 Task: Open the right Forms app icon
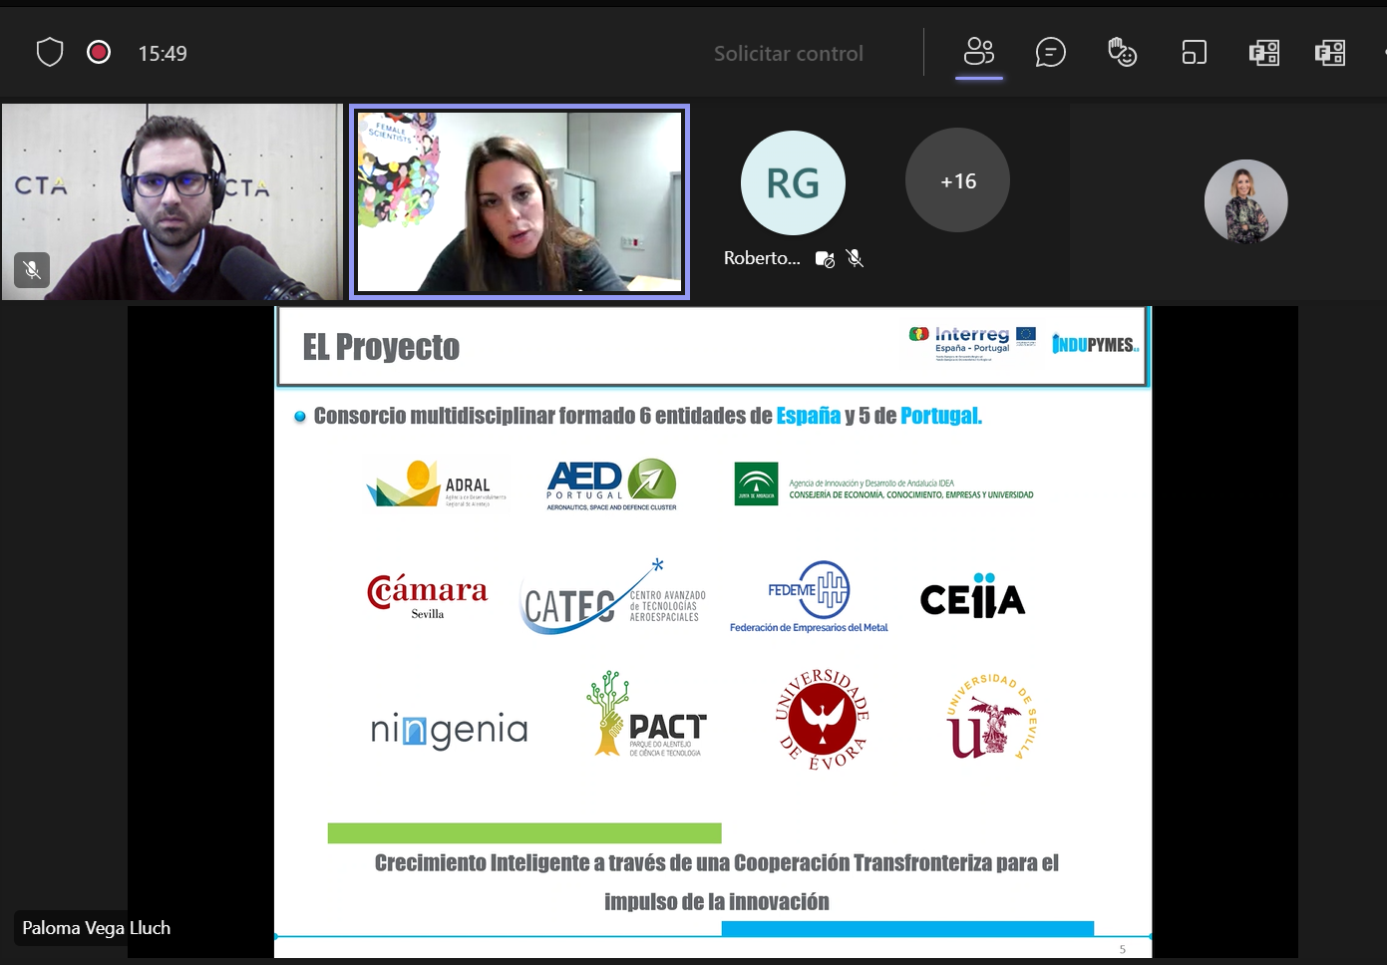pyautogui.click(x=1330, y=52)
